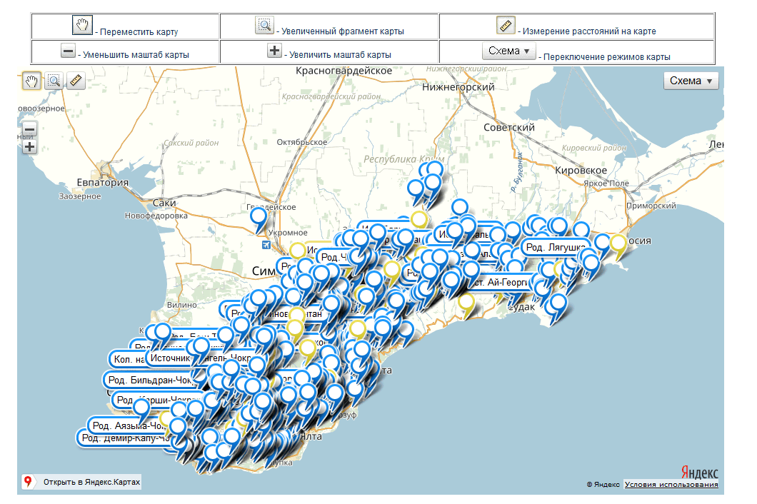The height and width of the screenshot is (504, 757).
Task: Click Измерение расстояний на карте legend text
Action: [x=589, y=31]
